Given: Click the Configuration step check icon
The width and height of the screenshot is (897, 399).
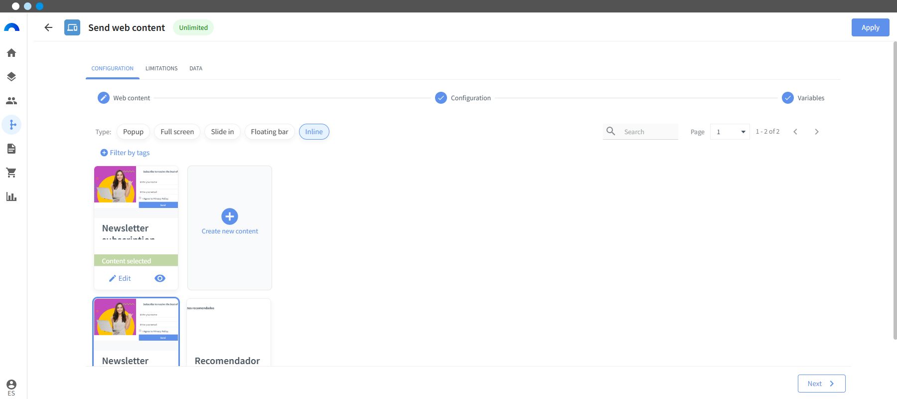Looking at the screenshot, I should 441,98.
